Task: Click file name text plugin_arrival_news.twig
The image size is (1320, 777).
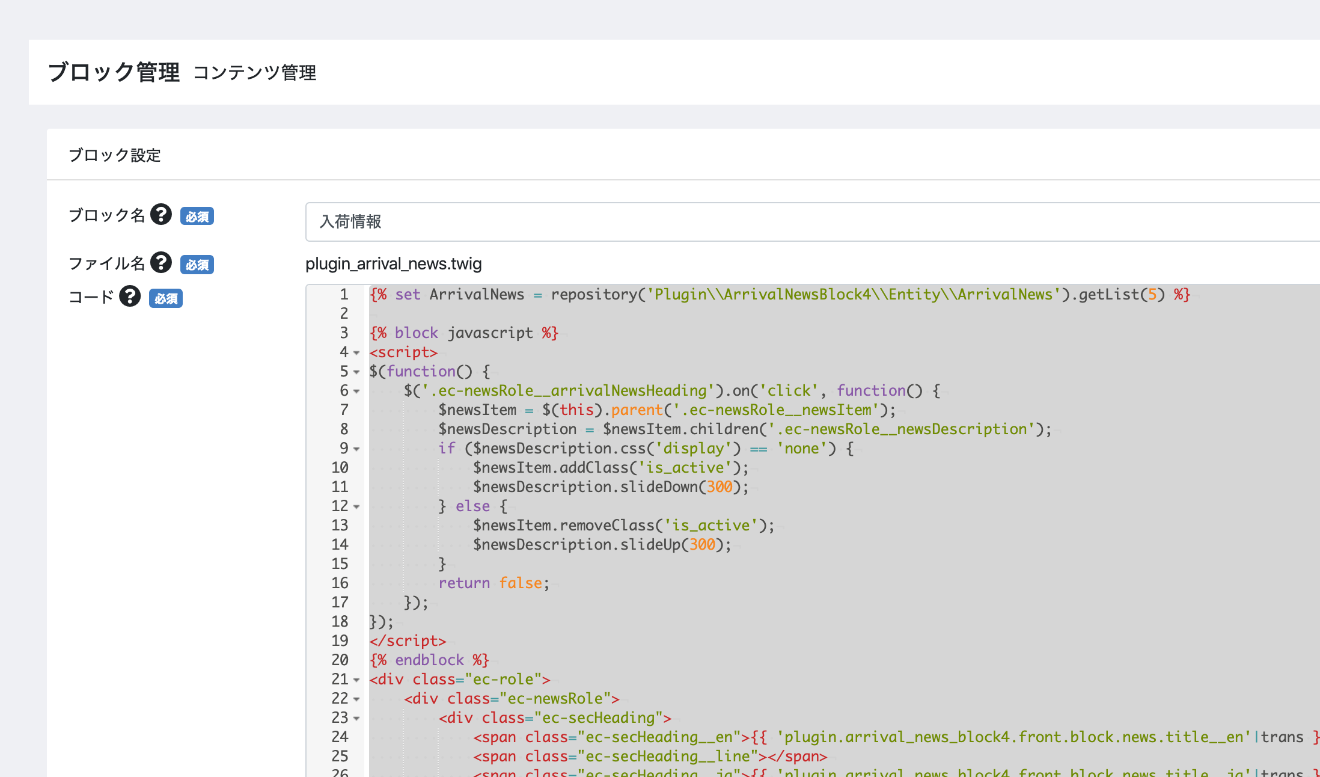Action: 394,263
